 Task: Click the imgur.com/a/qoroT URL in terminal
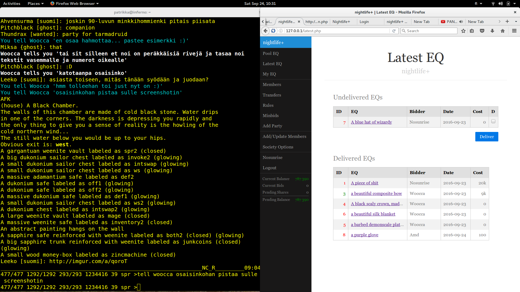click(x=88, y=261)
